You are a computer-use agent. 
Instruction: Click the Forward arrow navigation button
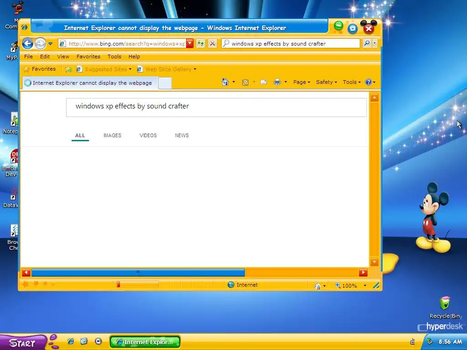point(40,44)
